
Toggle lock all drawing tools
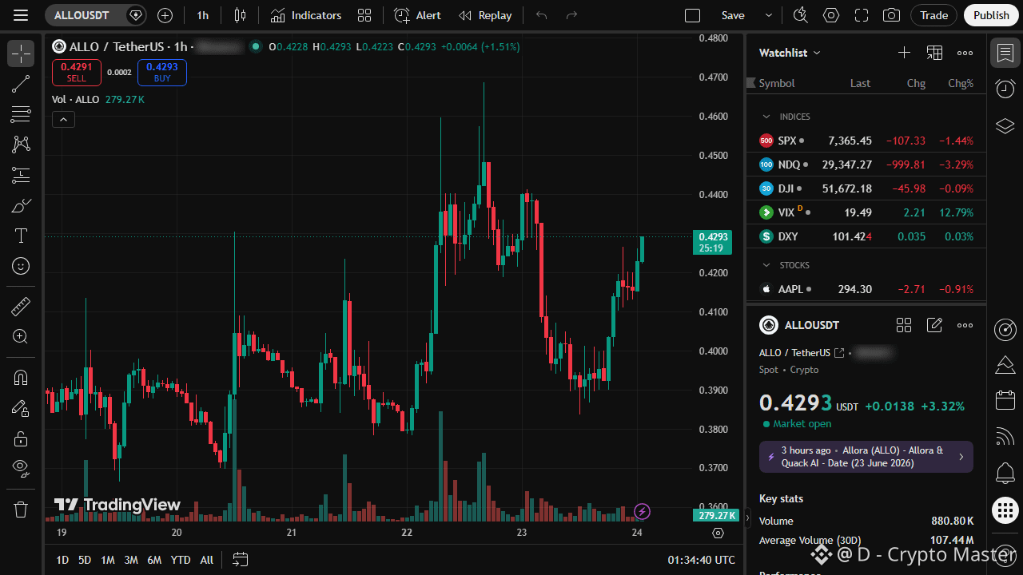click(x=21, y=438)
